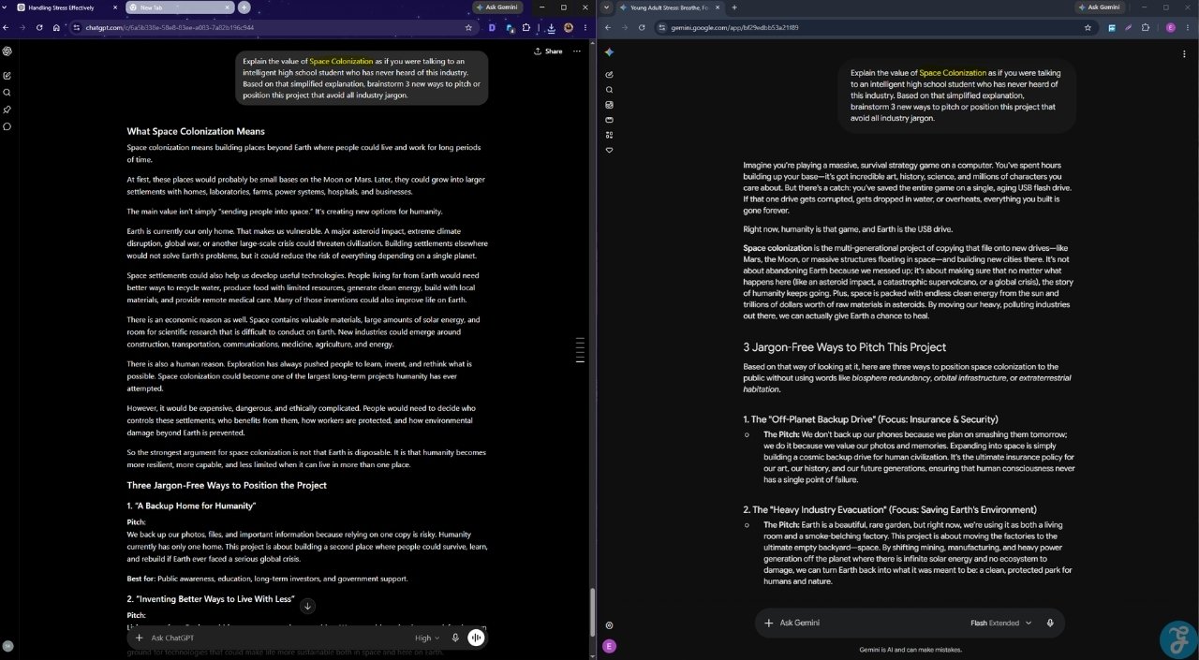Open downloads in the ChatGPT browser window
This screenshot has width=1199, height=660.
pyautogui.click(x=551, y=27)
